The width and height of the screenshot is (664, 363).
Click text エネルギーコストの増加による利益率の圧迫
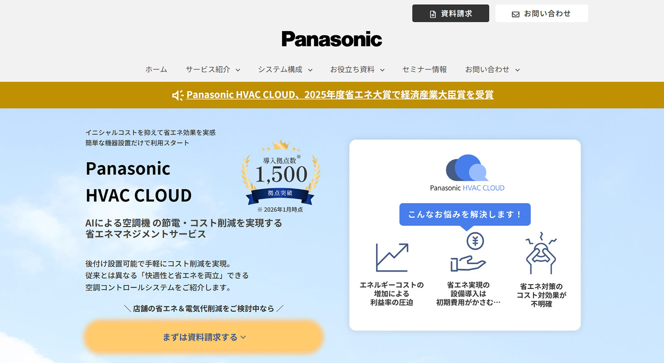click(391, 294)
